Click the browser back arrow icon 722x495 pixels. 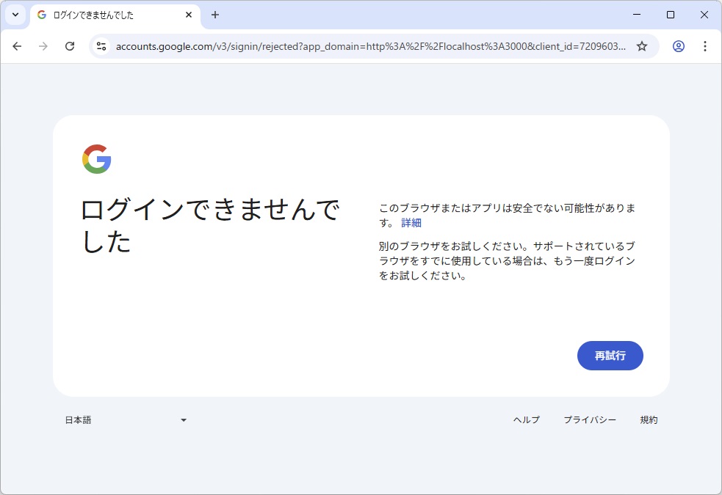17,46
